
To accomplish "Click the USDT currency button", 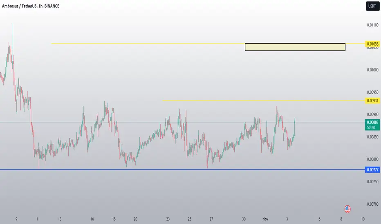I will 372,6.
